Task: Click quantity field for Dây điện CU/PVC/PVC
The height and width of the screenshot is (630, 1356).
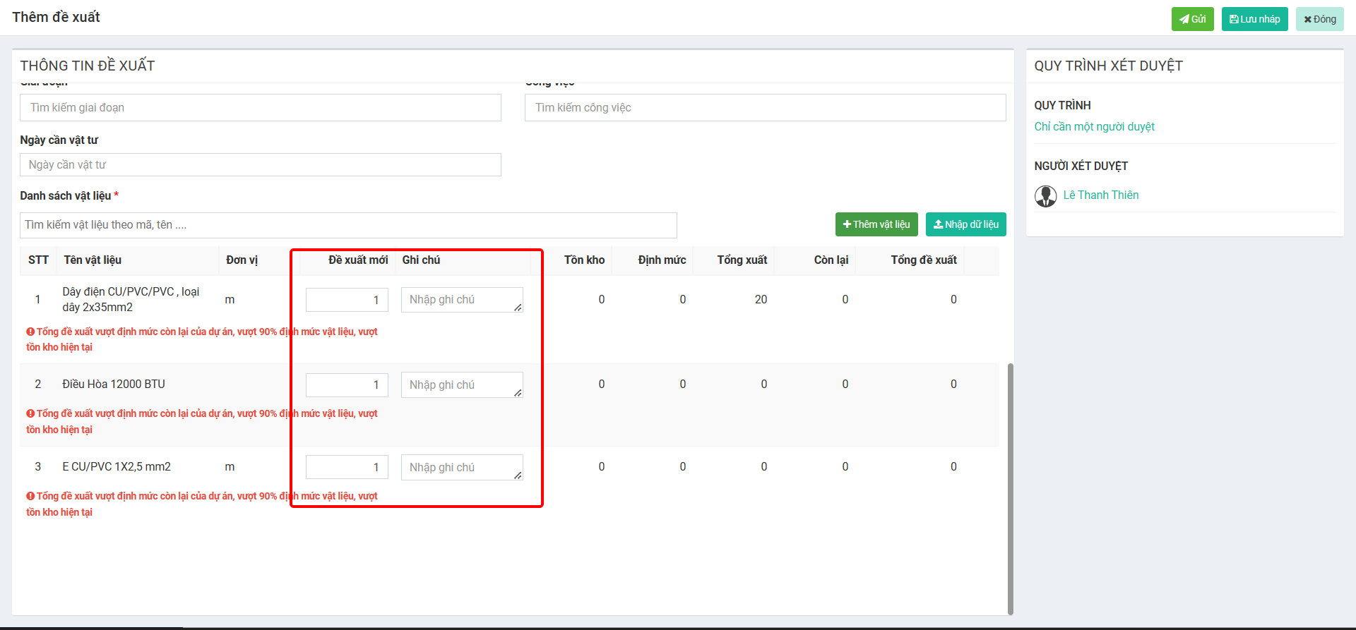Action: 347,300
